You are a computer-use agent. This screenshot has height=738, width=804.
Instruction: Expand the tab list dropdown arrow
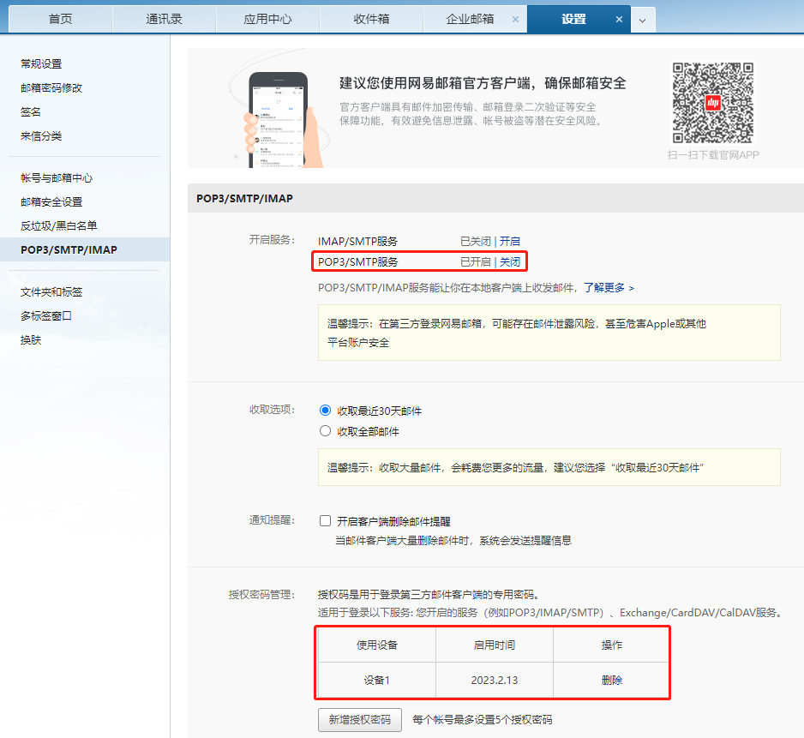pyautogui.click(x=643, y=20)
